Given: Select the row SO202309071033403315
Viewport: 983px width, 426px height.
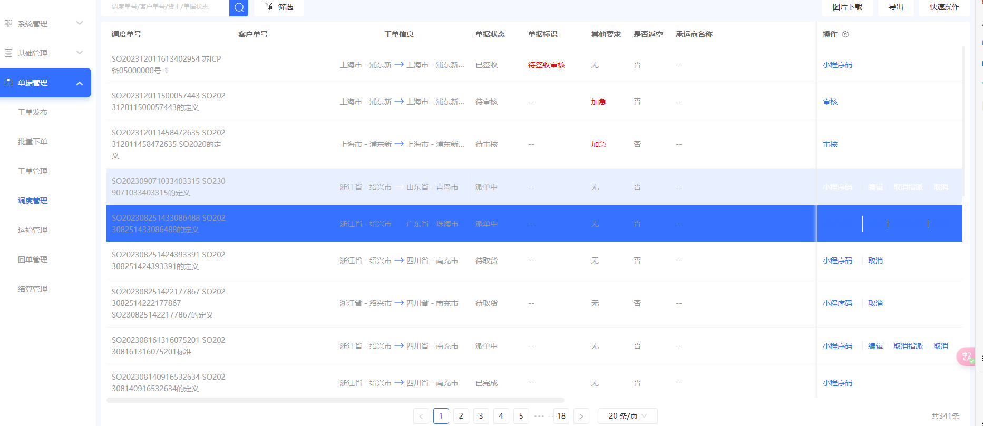Looking at the screenshot, I should pyautogui.click(x=534, y=187).
